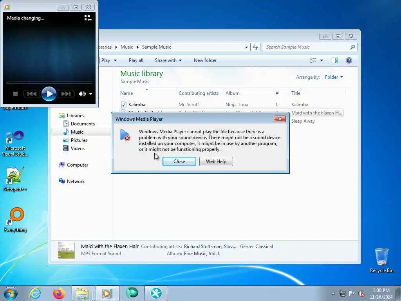
Task: Open Documents library in navigation pane
Action: point(83,124)
